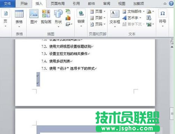175x134 pixels.
Task: Insert a text box with 文本框 icon
Action: coord(115,14)
